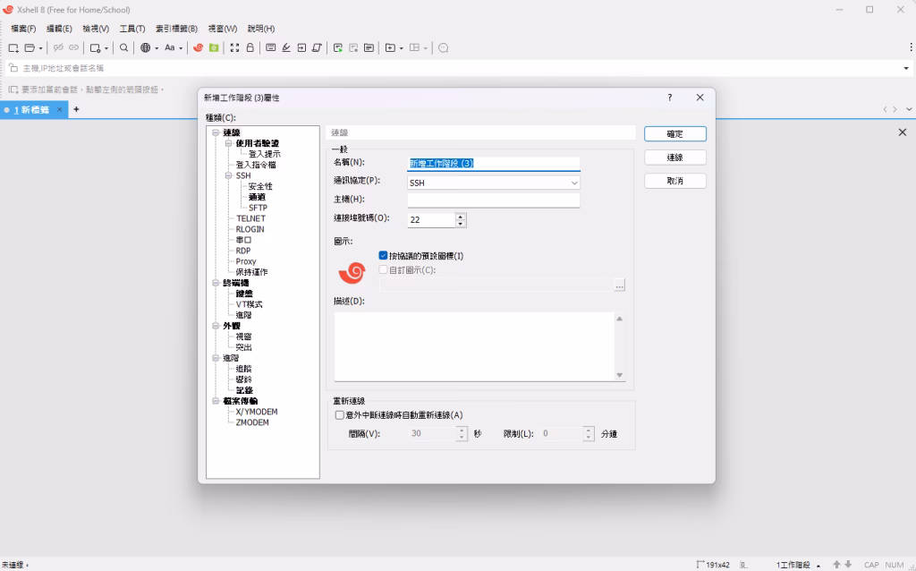Enable auto reconnect on unexpected disconnect
The height and width of the screenshot is (571, 916).
point(339,415)
